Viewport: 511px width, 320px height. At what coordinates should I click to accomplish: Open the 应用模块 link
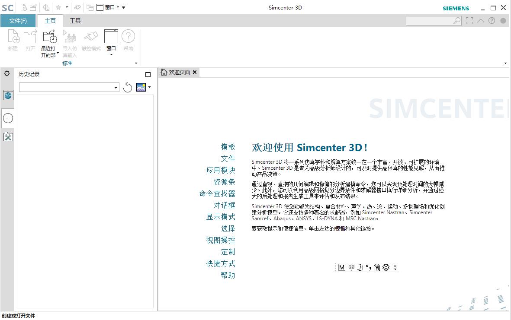[x=221, y=171]
